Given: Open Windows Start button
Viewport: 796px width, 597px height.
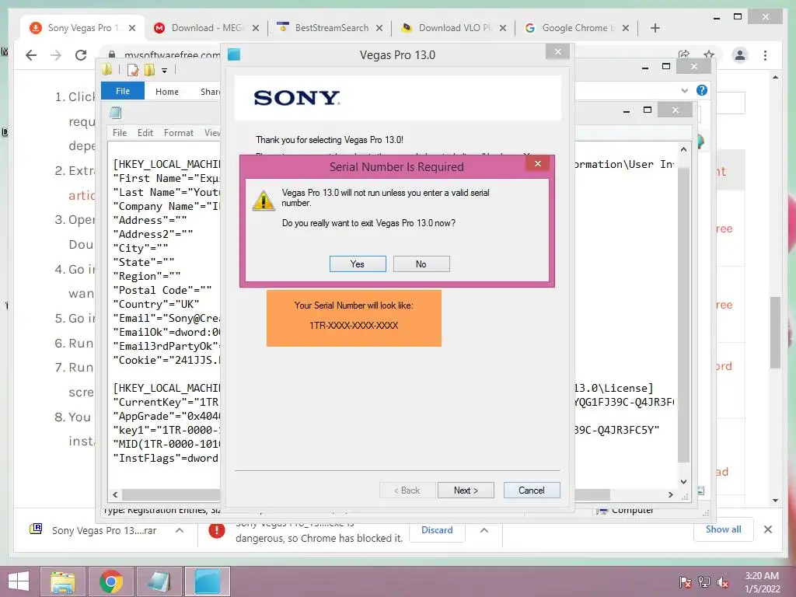Looking at the screenshot, I should point(19,581).
